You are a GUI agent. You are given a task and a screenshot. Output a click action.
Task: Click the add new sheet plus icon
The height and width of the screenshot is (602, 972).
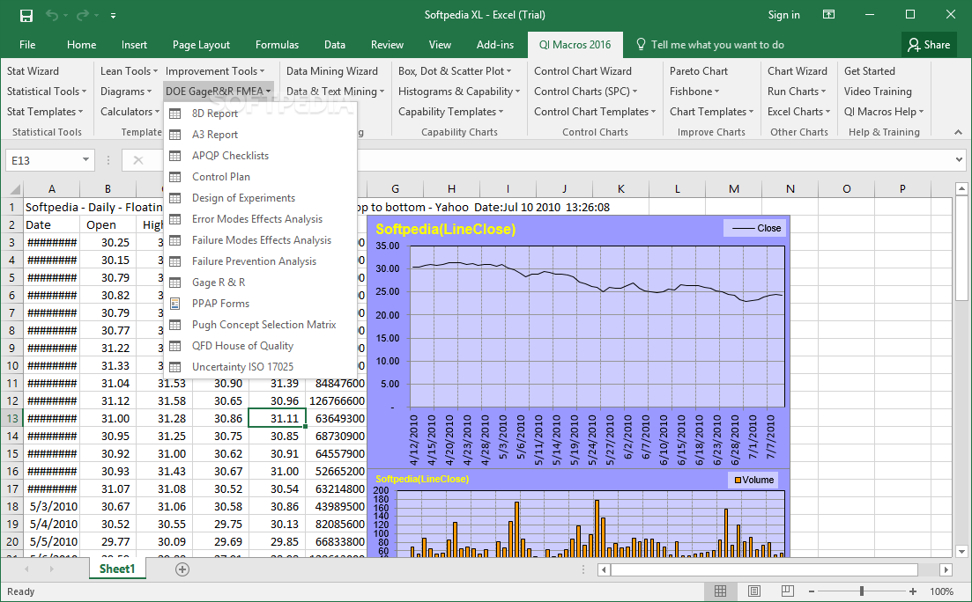(182, 569)
